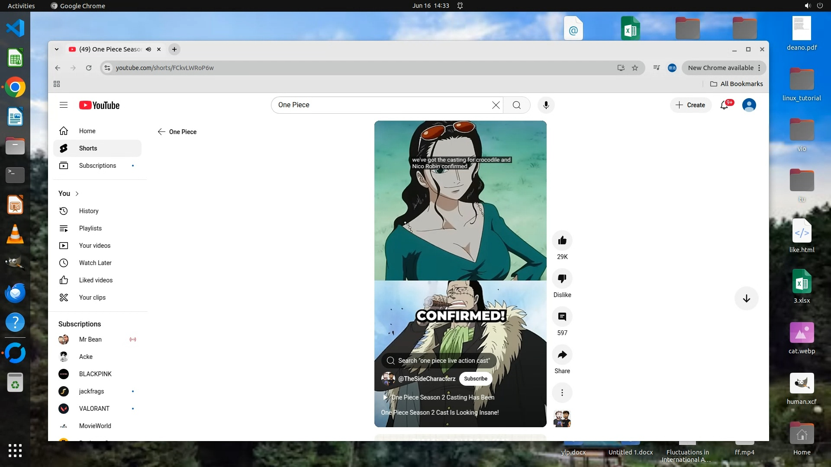
Task: Dislike the current short video
Action: 562,279
